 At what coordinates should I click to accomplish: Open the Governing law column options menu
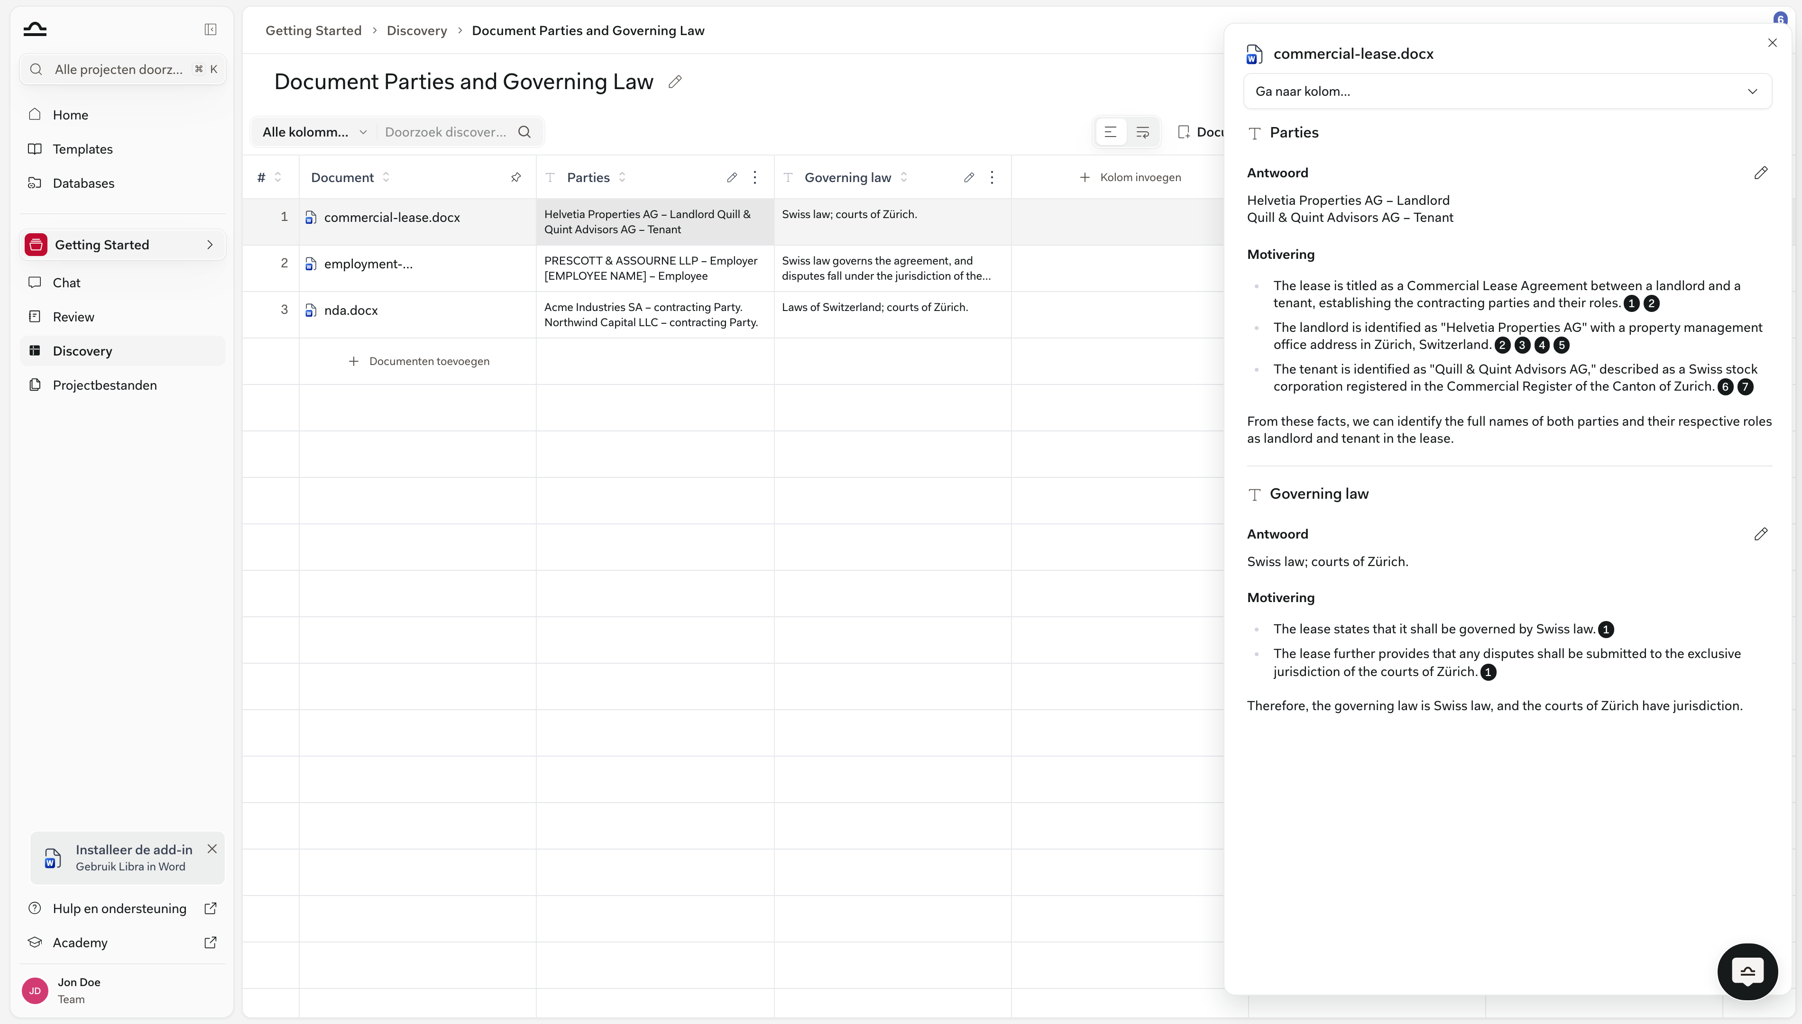[993, 177]
